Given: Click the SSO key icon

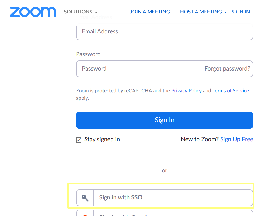Looking at the screenshot, I should coord(85,198).
